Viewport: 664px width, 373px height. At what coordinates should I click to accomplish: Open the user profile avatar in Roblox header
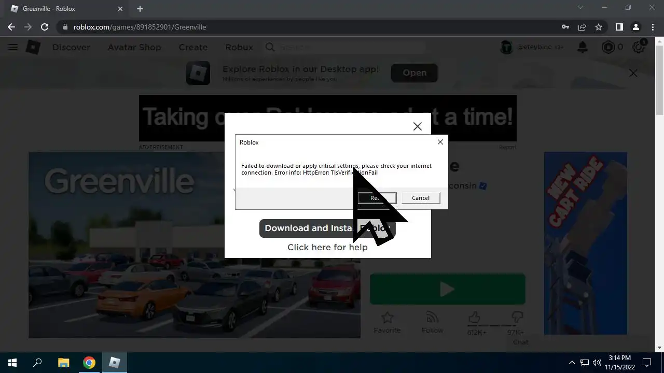click(506, 47)
